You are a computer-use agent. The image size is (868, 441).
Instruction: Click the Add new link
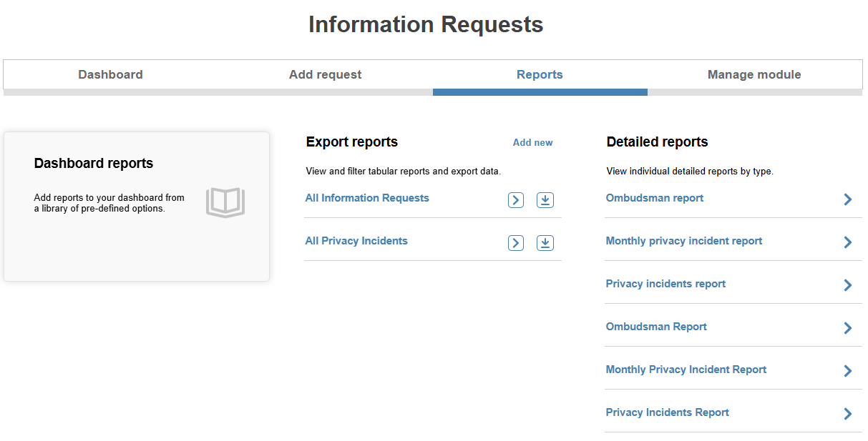pyautogui.click(x=533, y=142)
